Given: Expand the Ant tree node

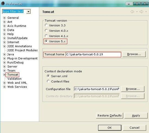Looking at the screenshot, I should tap(4, 22).
